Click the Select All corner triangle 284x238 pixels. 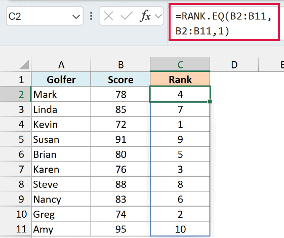24,64
